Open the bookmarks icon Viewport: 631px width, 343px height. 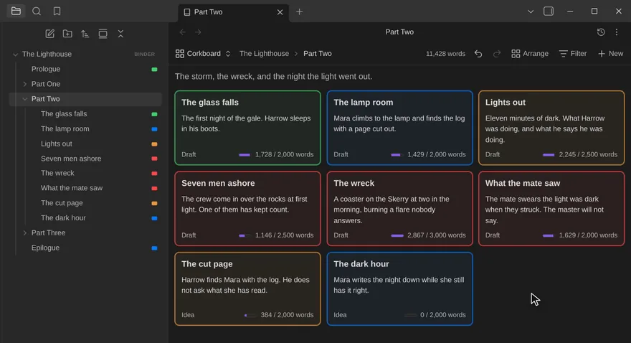pyautogui.click(x=57, y=11)
